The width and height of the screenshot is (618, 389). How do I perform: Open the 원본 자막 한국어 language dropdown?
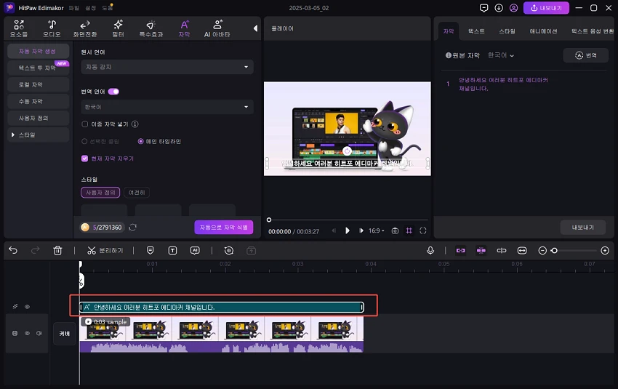(500, 55)
